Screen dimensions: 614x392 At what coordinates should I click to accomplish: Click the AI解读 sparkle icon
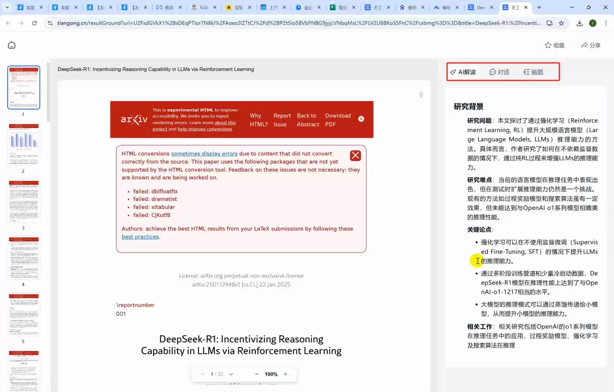(454, 72)
